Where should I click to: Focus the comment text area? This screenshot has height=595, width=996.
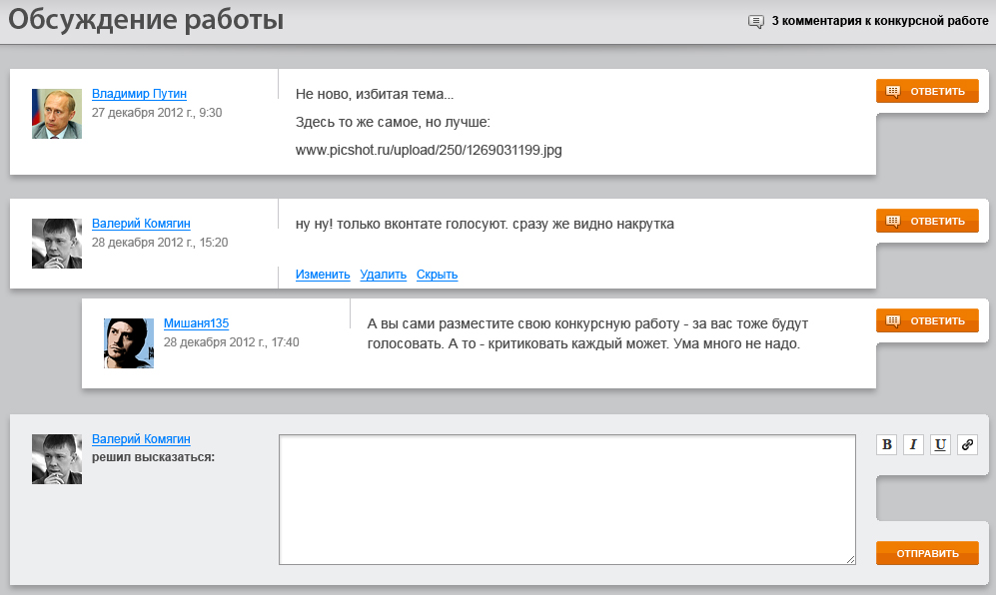[567, 499]
